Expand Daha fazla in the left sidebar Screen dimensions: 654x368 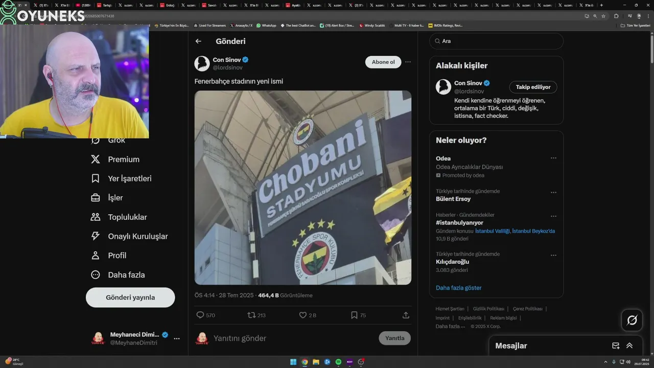tap(118, 275)
